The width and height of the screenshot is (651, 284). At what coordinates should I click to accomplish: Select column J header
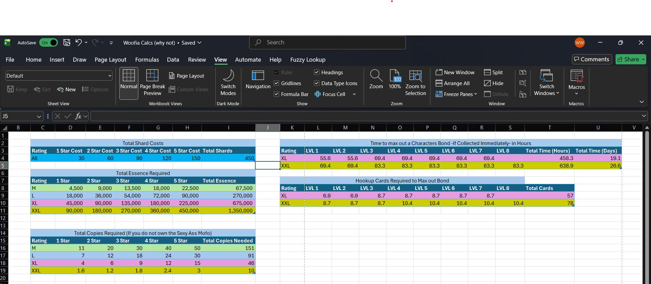tap(268, 128)
